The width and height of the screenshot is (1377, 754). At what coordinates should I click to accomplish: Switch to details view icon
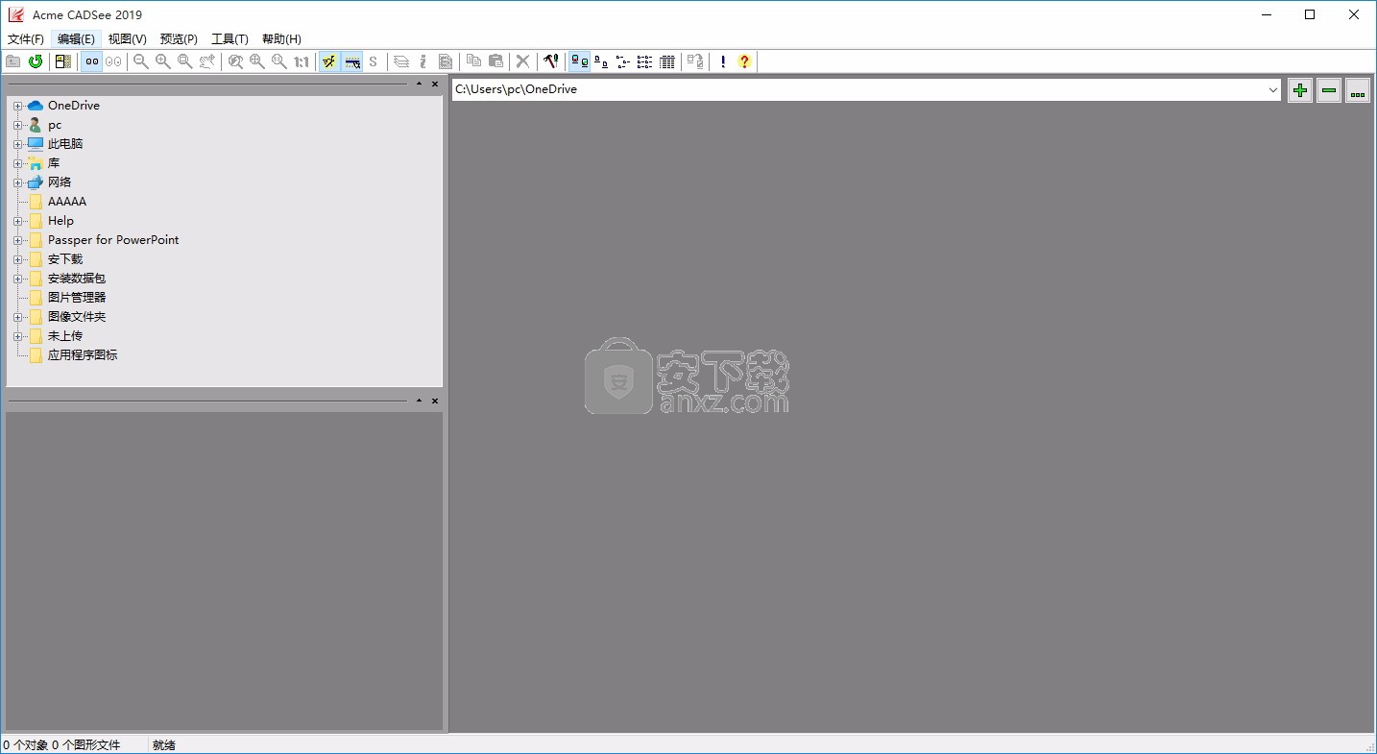[645, 61]
